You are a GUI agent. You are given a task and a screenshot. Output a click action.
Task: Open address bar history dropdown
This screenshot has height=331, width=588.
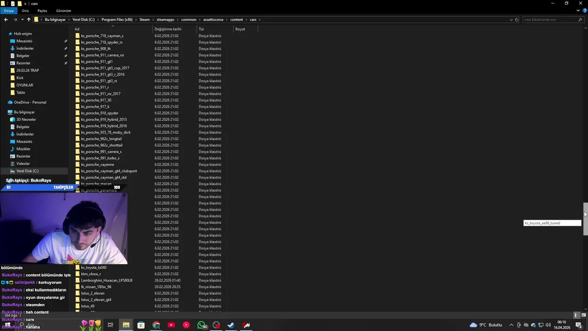[511, 20]
